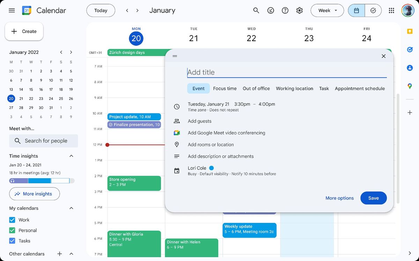The image size is (419, 261).
Task: Open Google Maps from the side panel
Action: click(x=409, y=86)
